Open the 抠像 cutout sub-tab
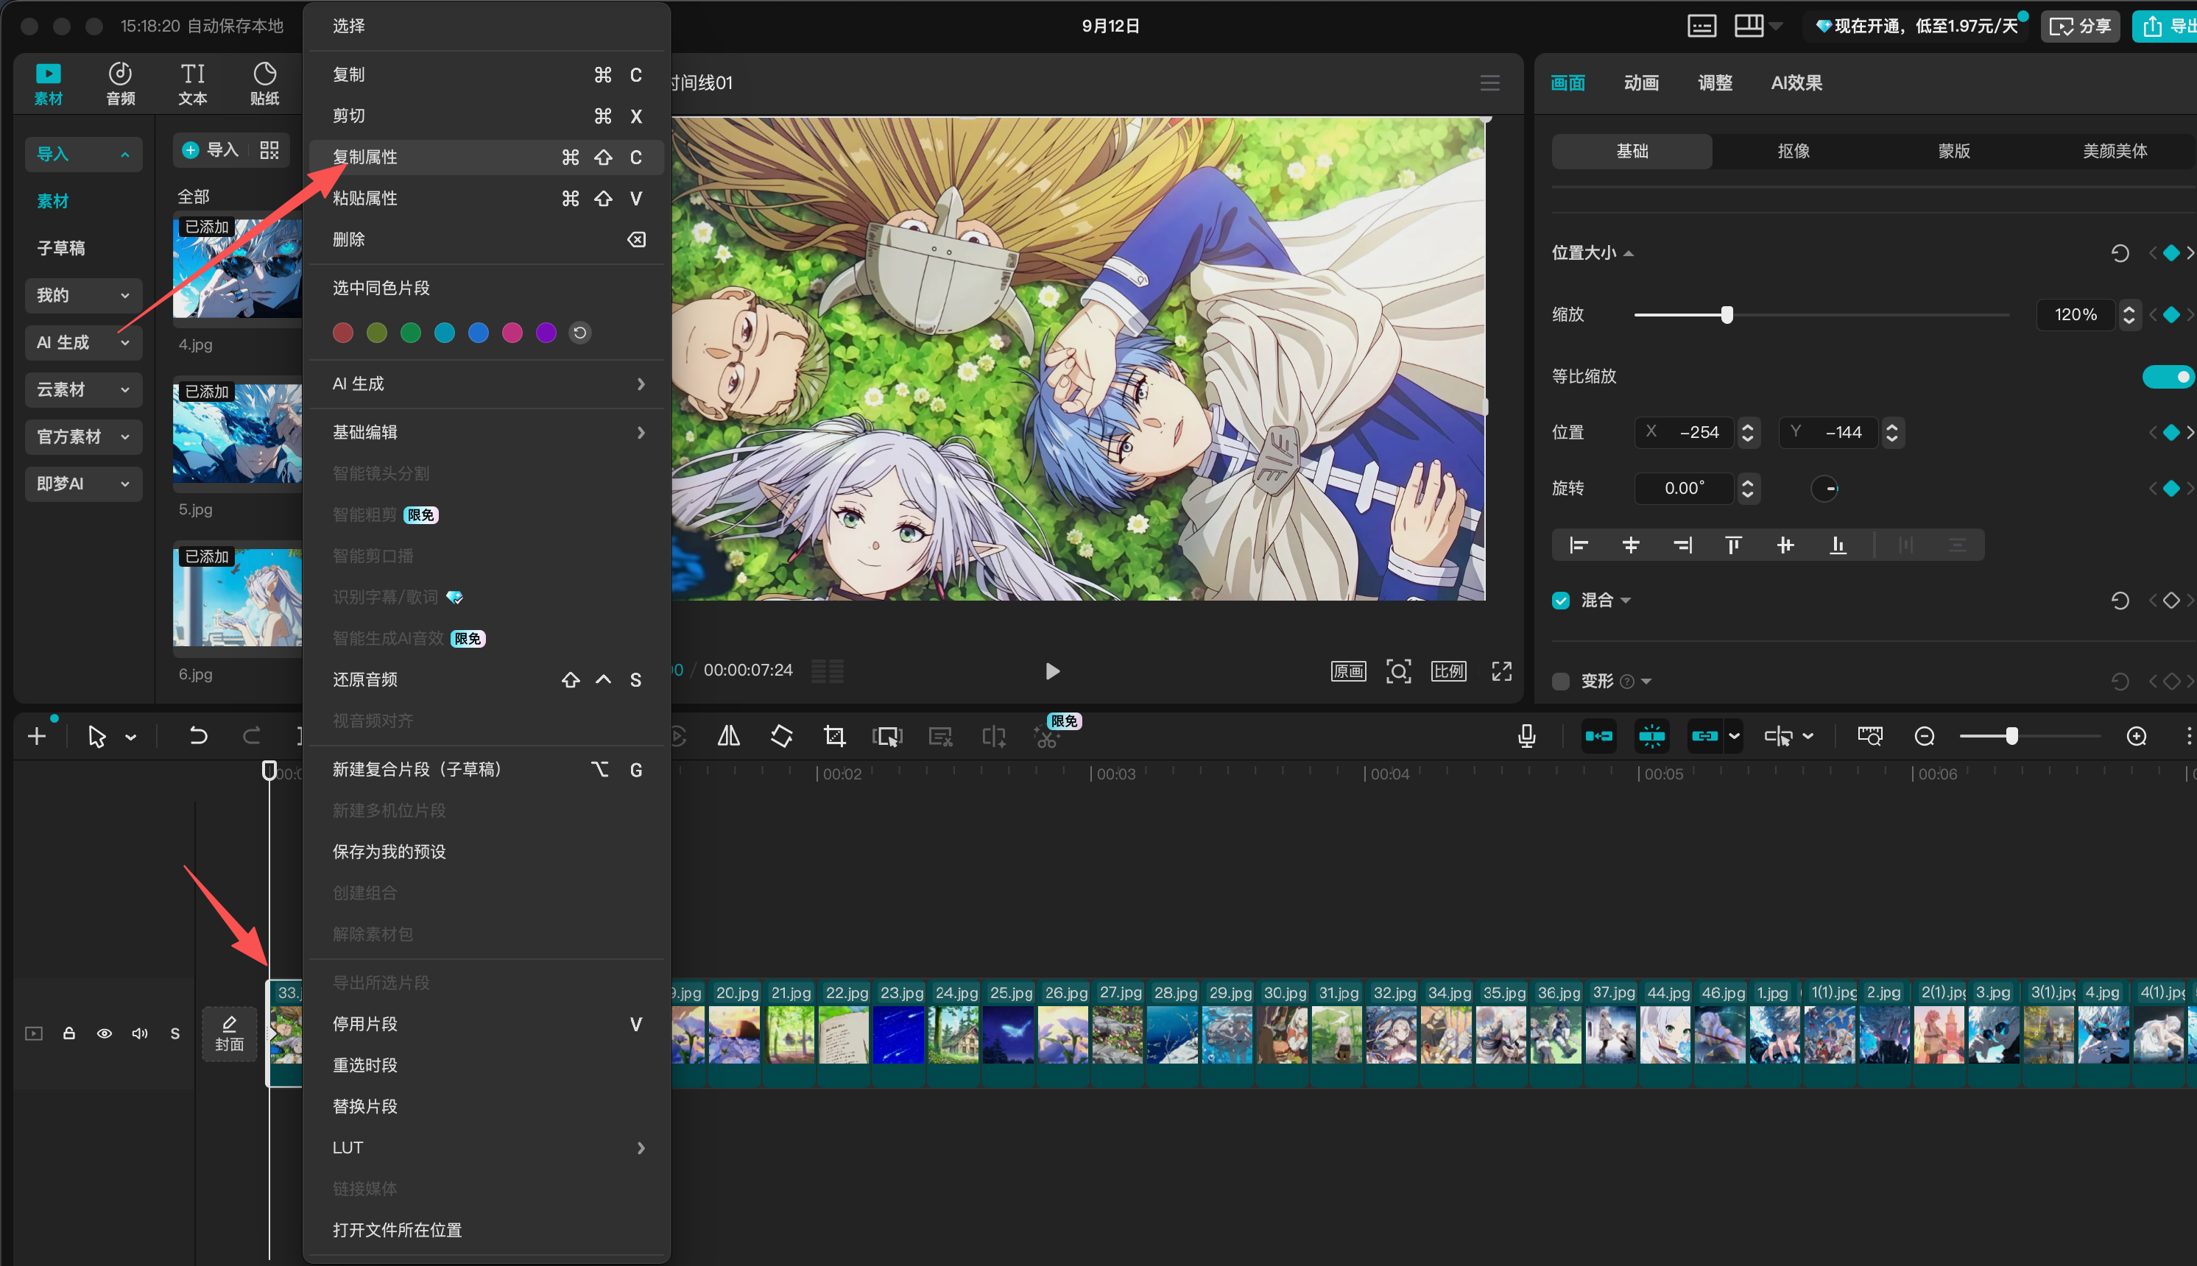Image resolution: width=2197 pixels, height=1266 pixels. point(1794,152)
